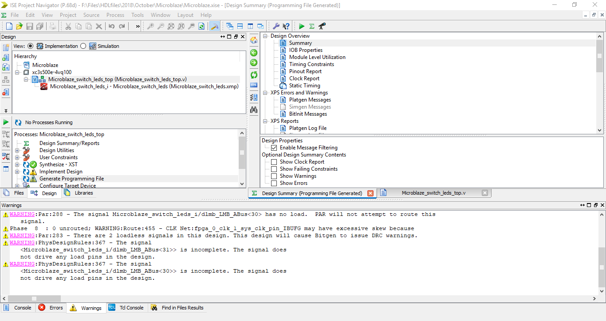Select Generate Programming File process
Screen dimensions: 606x321
[x=71, y=179]
